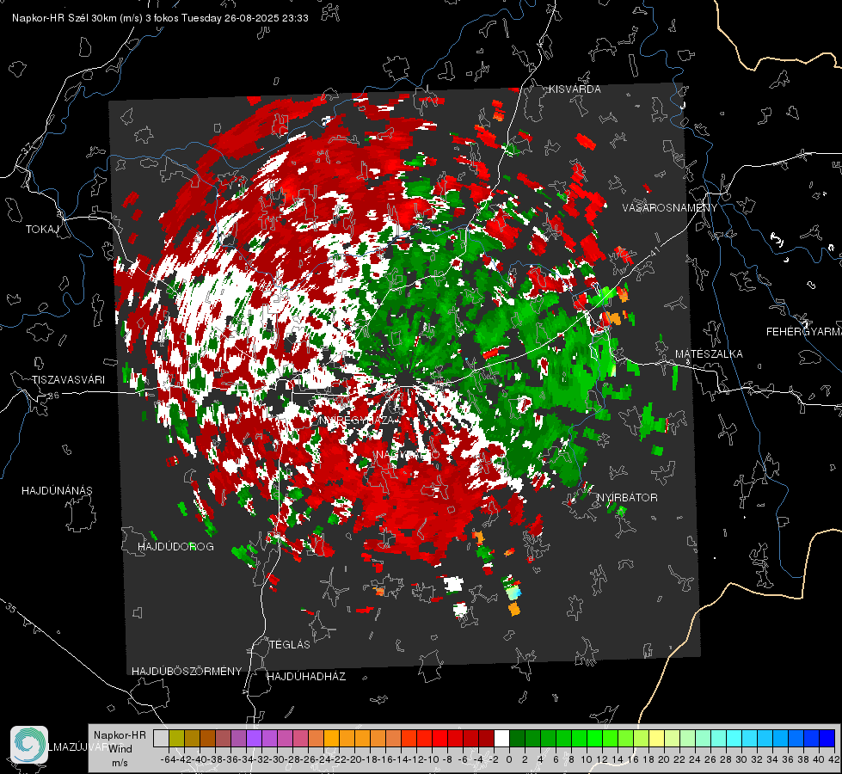
Task: Click the NYÍRBÁTOR town label
Action: pyautogui.click(x=627, y=498)
